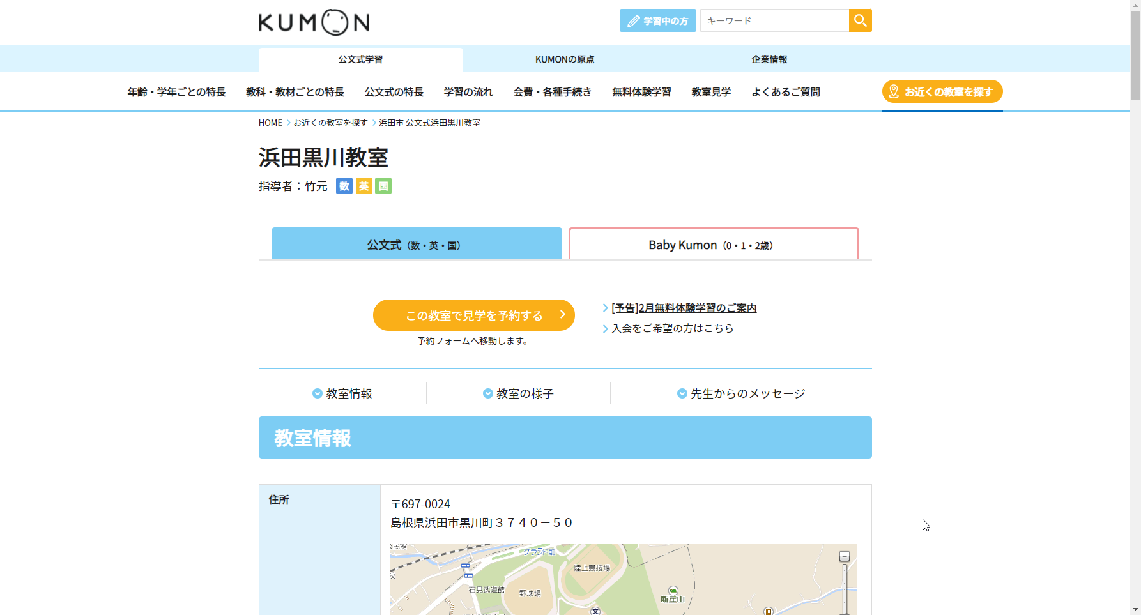Image resolution: width=1141 pixels, height=615 pixels.
Task: Open the 無料体験学習 menu
Action: tap(641, 92)
